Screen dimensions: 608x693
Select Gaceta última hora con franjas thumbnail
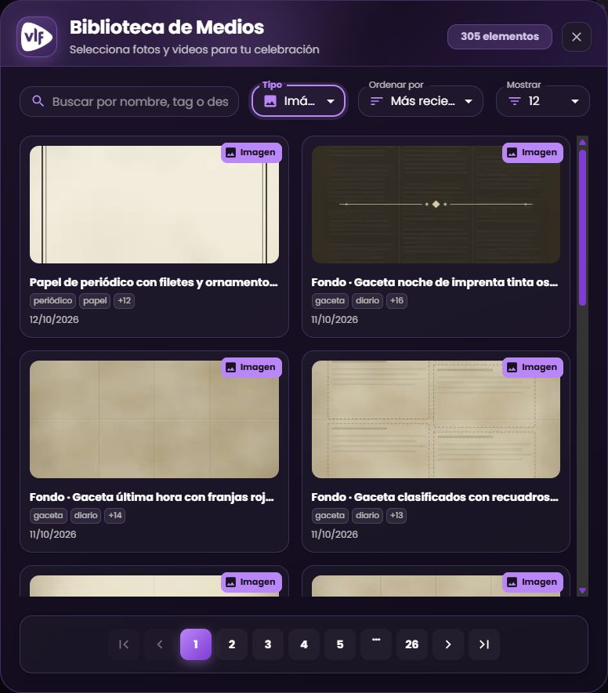(154, 419)
